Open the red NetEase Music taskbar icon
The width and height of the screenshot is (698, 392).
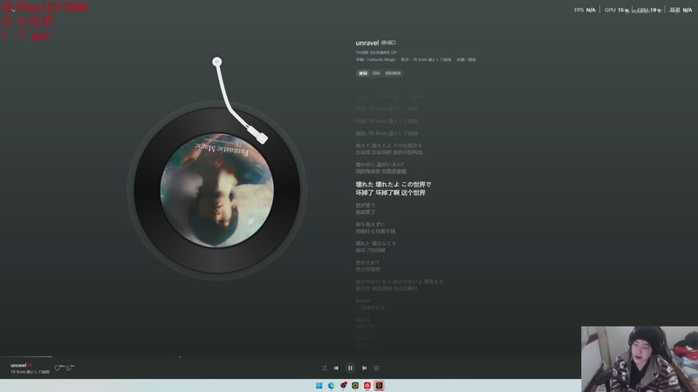pyautogui.click(x=367, y=385)
